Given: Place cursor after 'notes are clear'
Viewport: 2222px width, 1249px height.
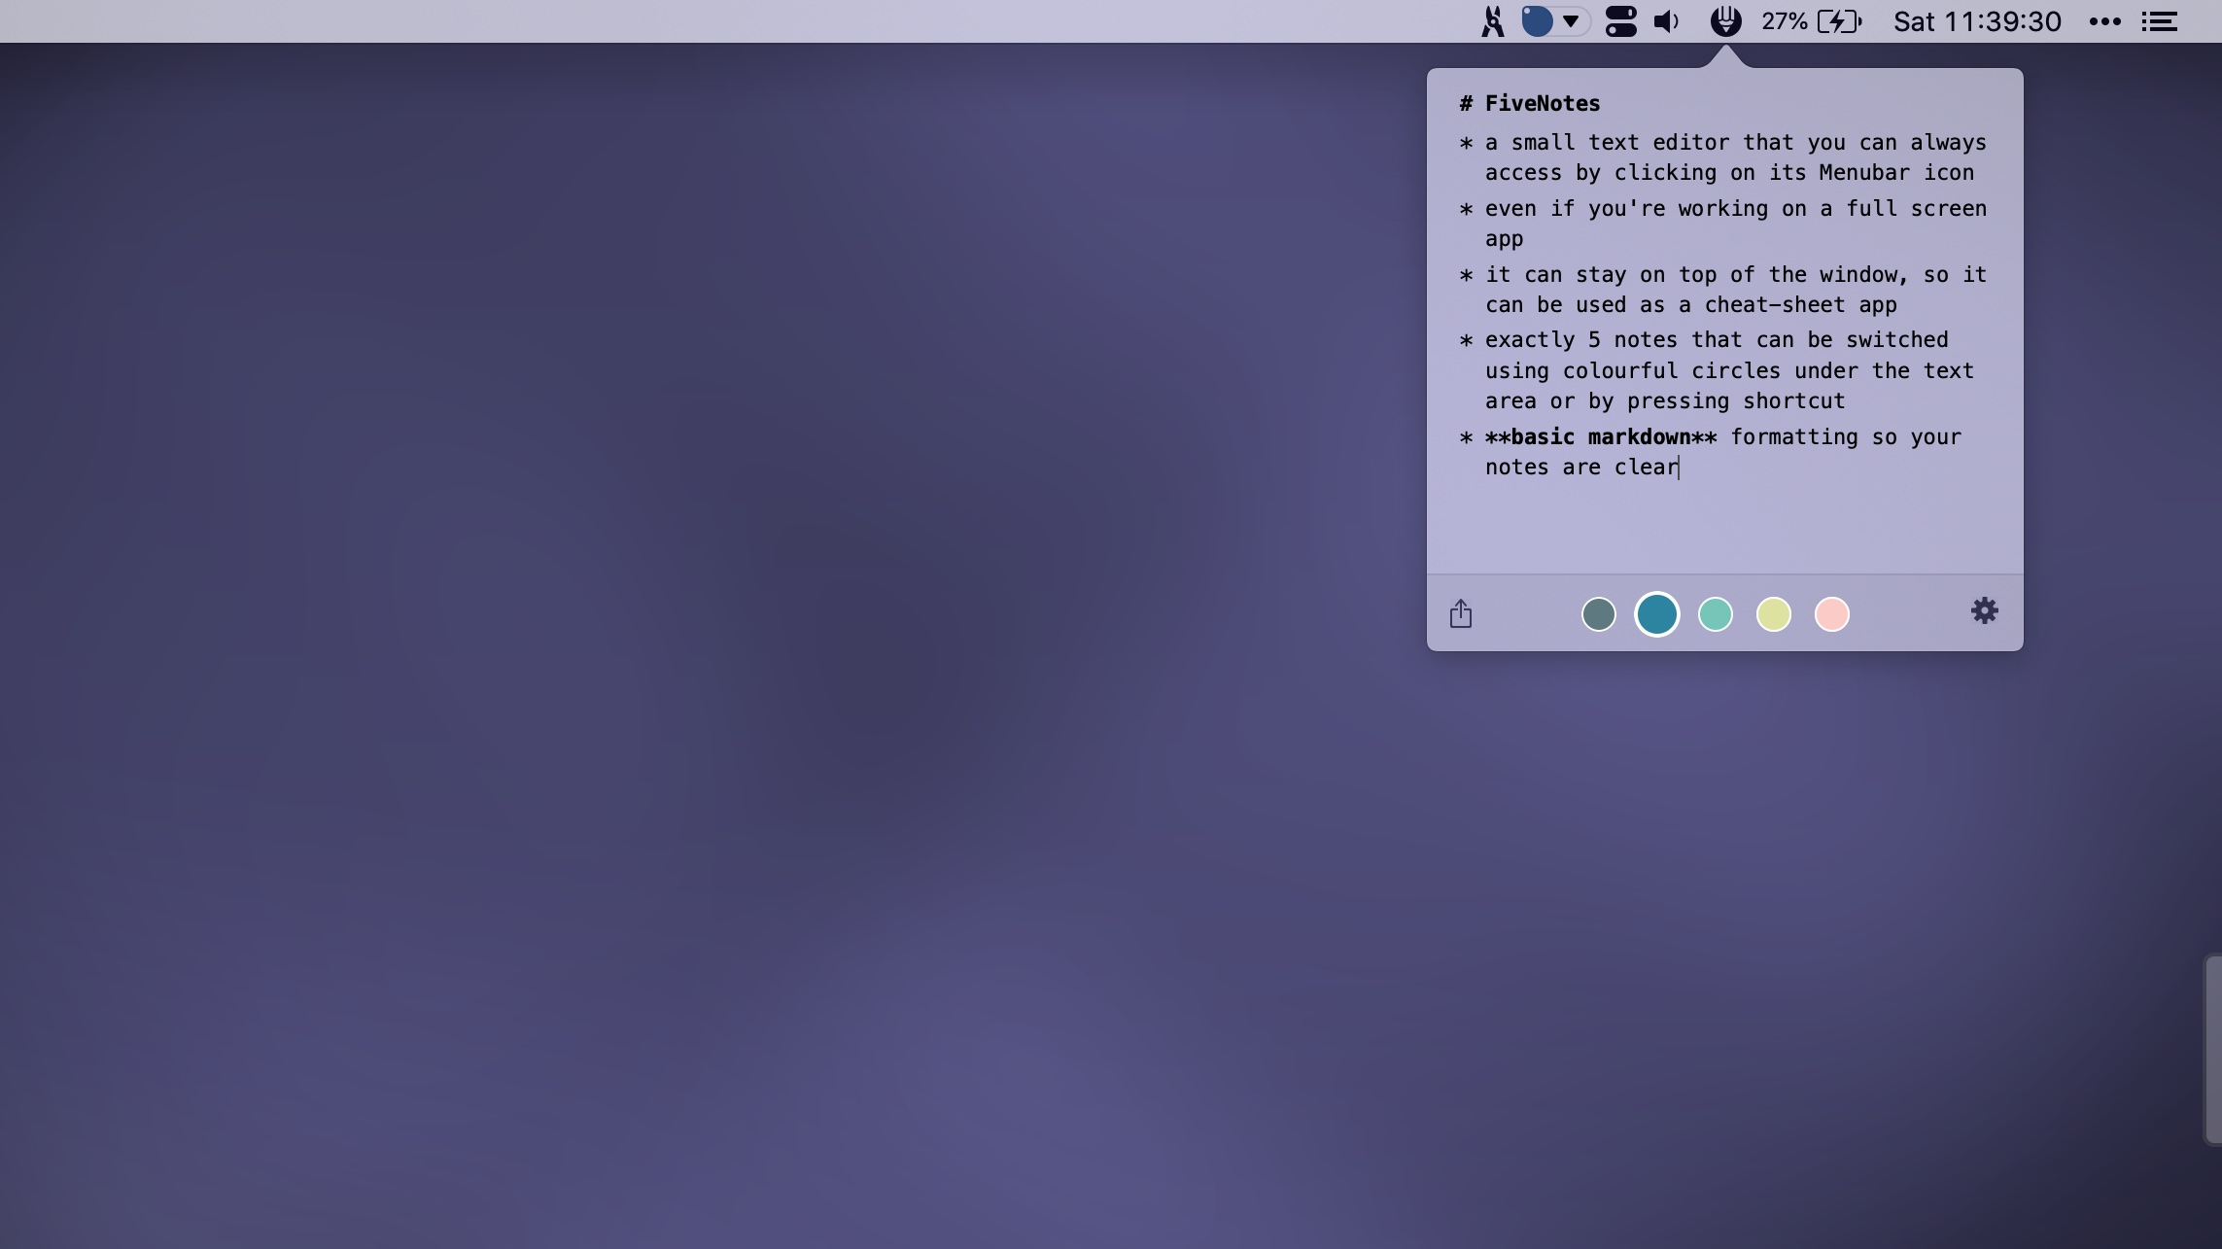Looking at the screenshot, I should [x=1680, y=468].
